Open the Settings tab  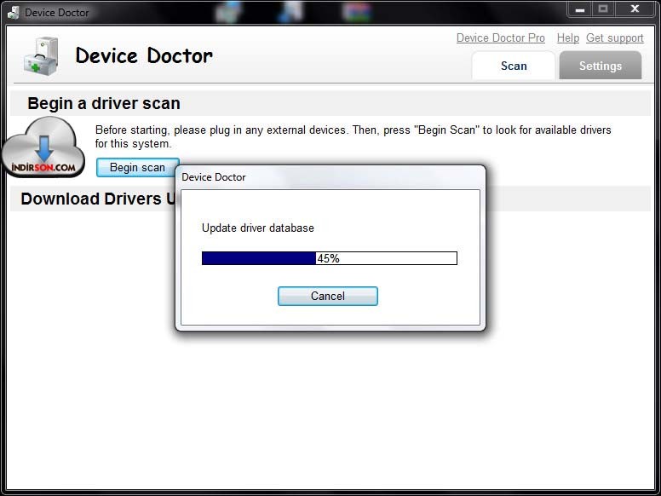point(601,66)
